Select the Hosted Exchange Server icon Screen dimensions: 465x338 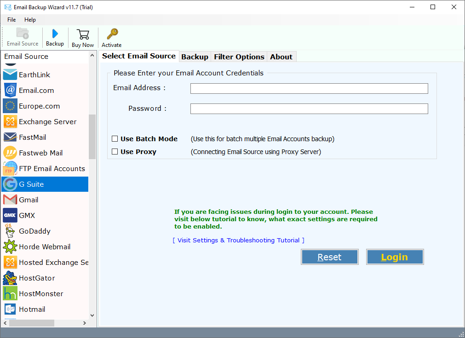10,263
